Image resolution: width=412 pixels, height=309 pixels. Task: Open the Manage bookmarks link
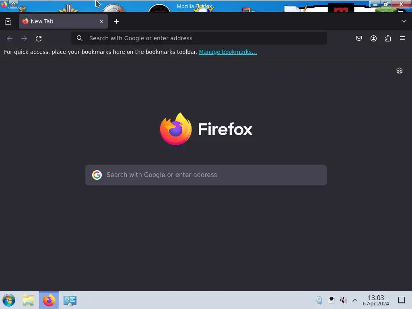click(228, 52)
